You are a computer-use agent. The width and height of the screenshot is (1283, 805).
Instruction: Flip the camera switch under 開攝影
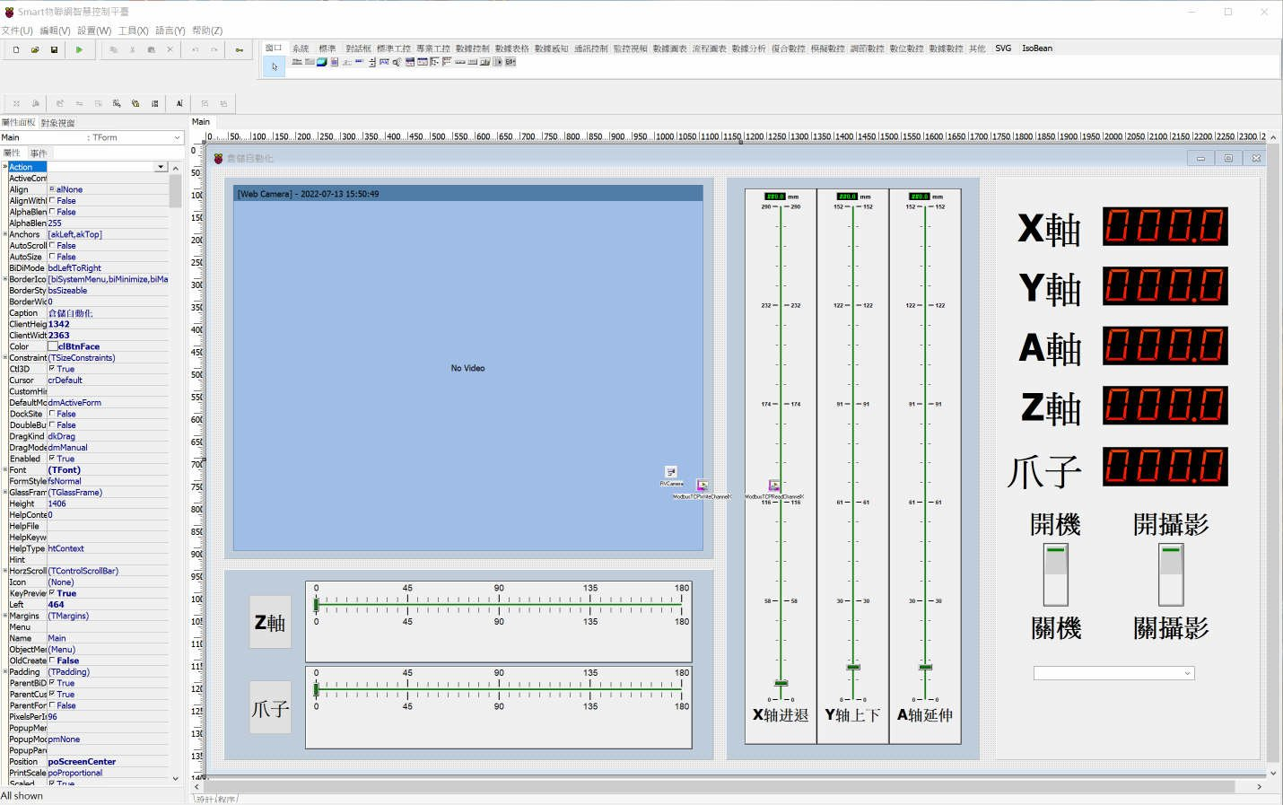point(1171,575)
